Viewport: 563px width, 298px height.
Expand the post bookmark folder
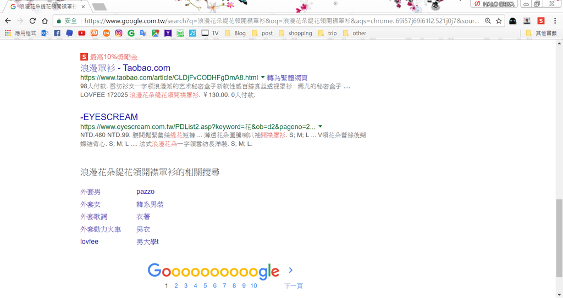pyautogui.click(x=262, y=33)
